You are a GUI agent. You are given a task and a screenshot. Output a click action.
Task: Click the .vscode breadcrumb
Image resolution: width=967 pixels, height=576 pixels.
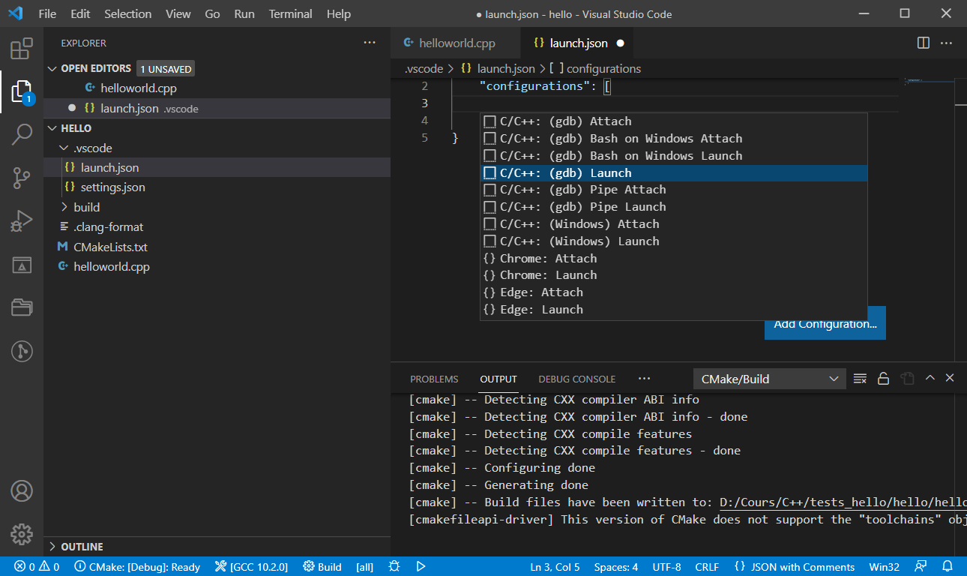[424, 68]
